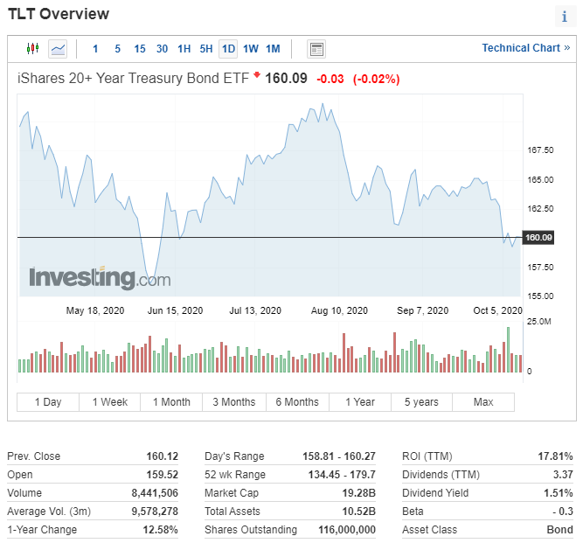Click the Open value 159.52
Viewport: 583px width, 550px height.
click(162, 475)
